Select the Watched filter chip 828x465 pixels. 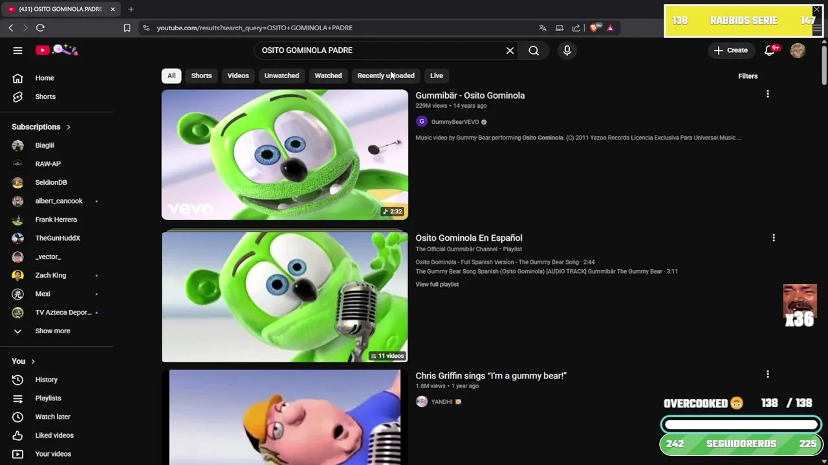point(328,76)
